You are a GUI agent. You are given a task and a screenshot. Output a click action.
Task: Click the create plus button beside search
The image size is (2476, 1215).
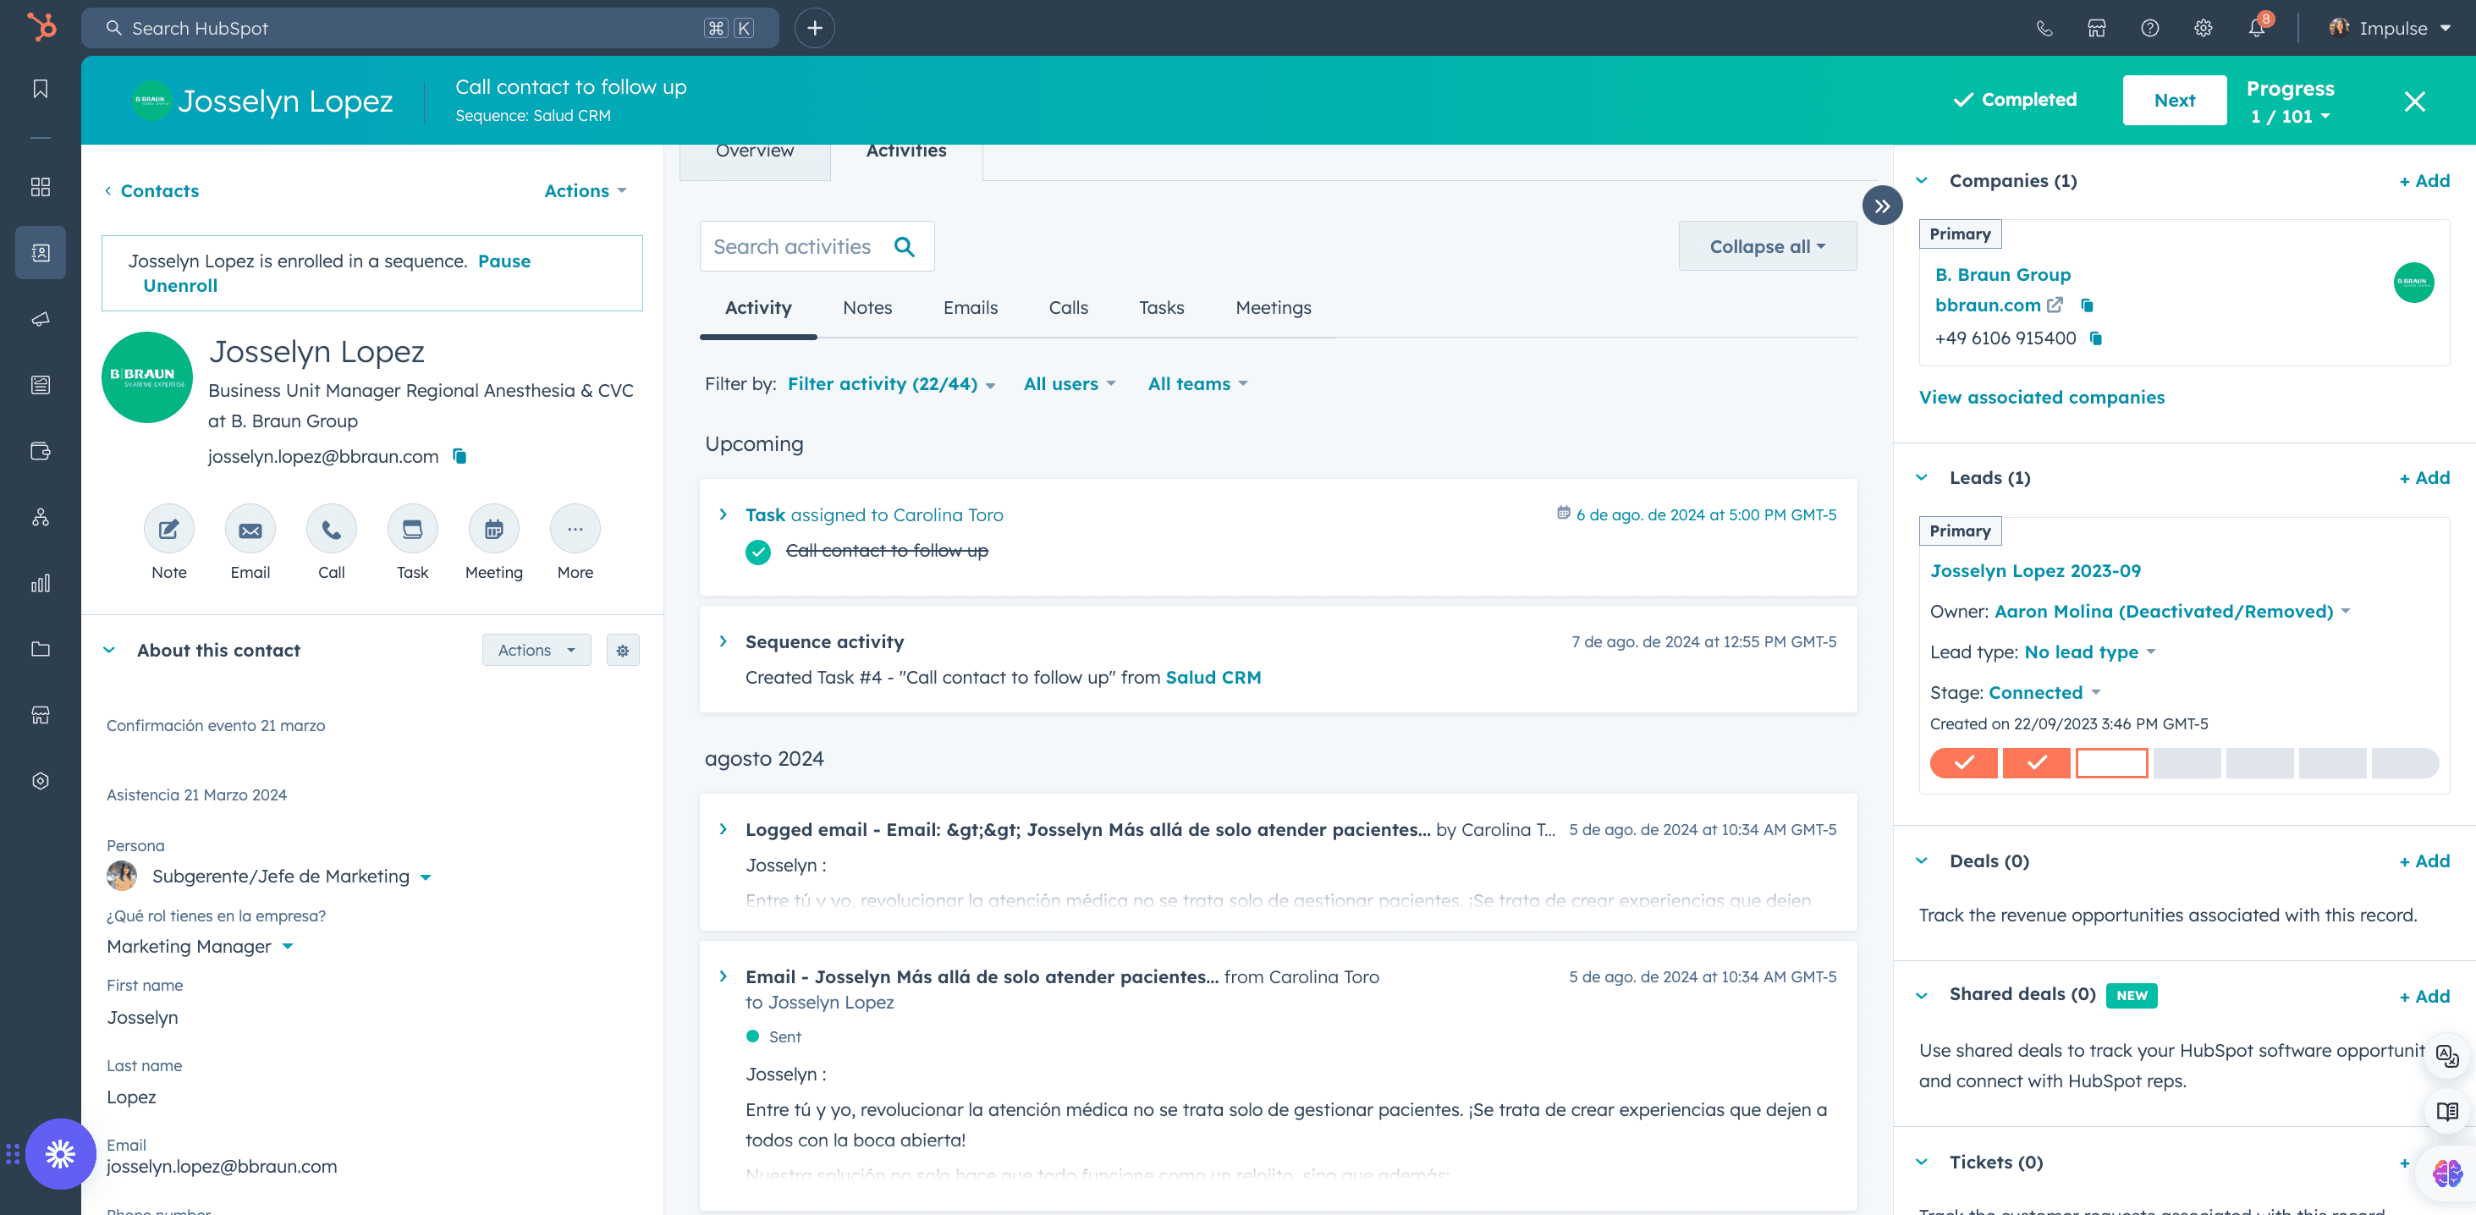point(815,28)
